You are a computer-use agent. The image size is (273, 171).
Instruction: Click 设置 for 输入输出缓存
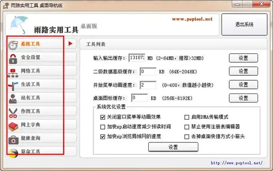243,58
